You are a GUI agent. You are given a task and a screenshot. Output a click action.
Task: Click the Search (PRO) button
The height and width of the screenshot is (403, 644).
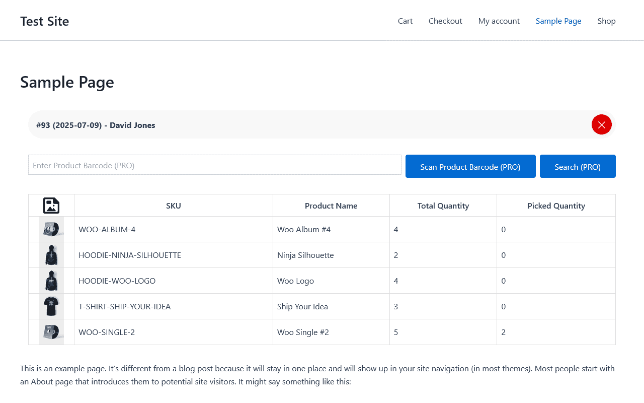pyautogui.click(x=578, y=166)
